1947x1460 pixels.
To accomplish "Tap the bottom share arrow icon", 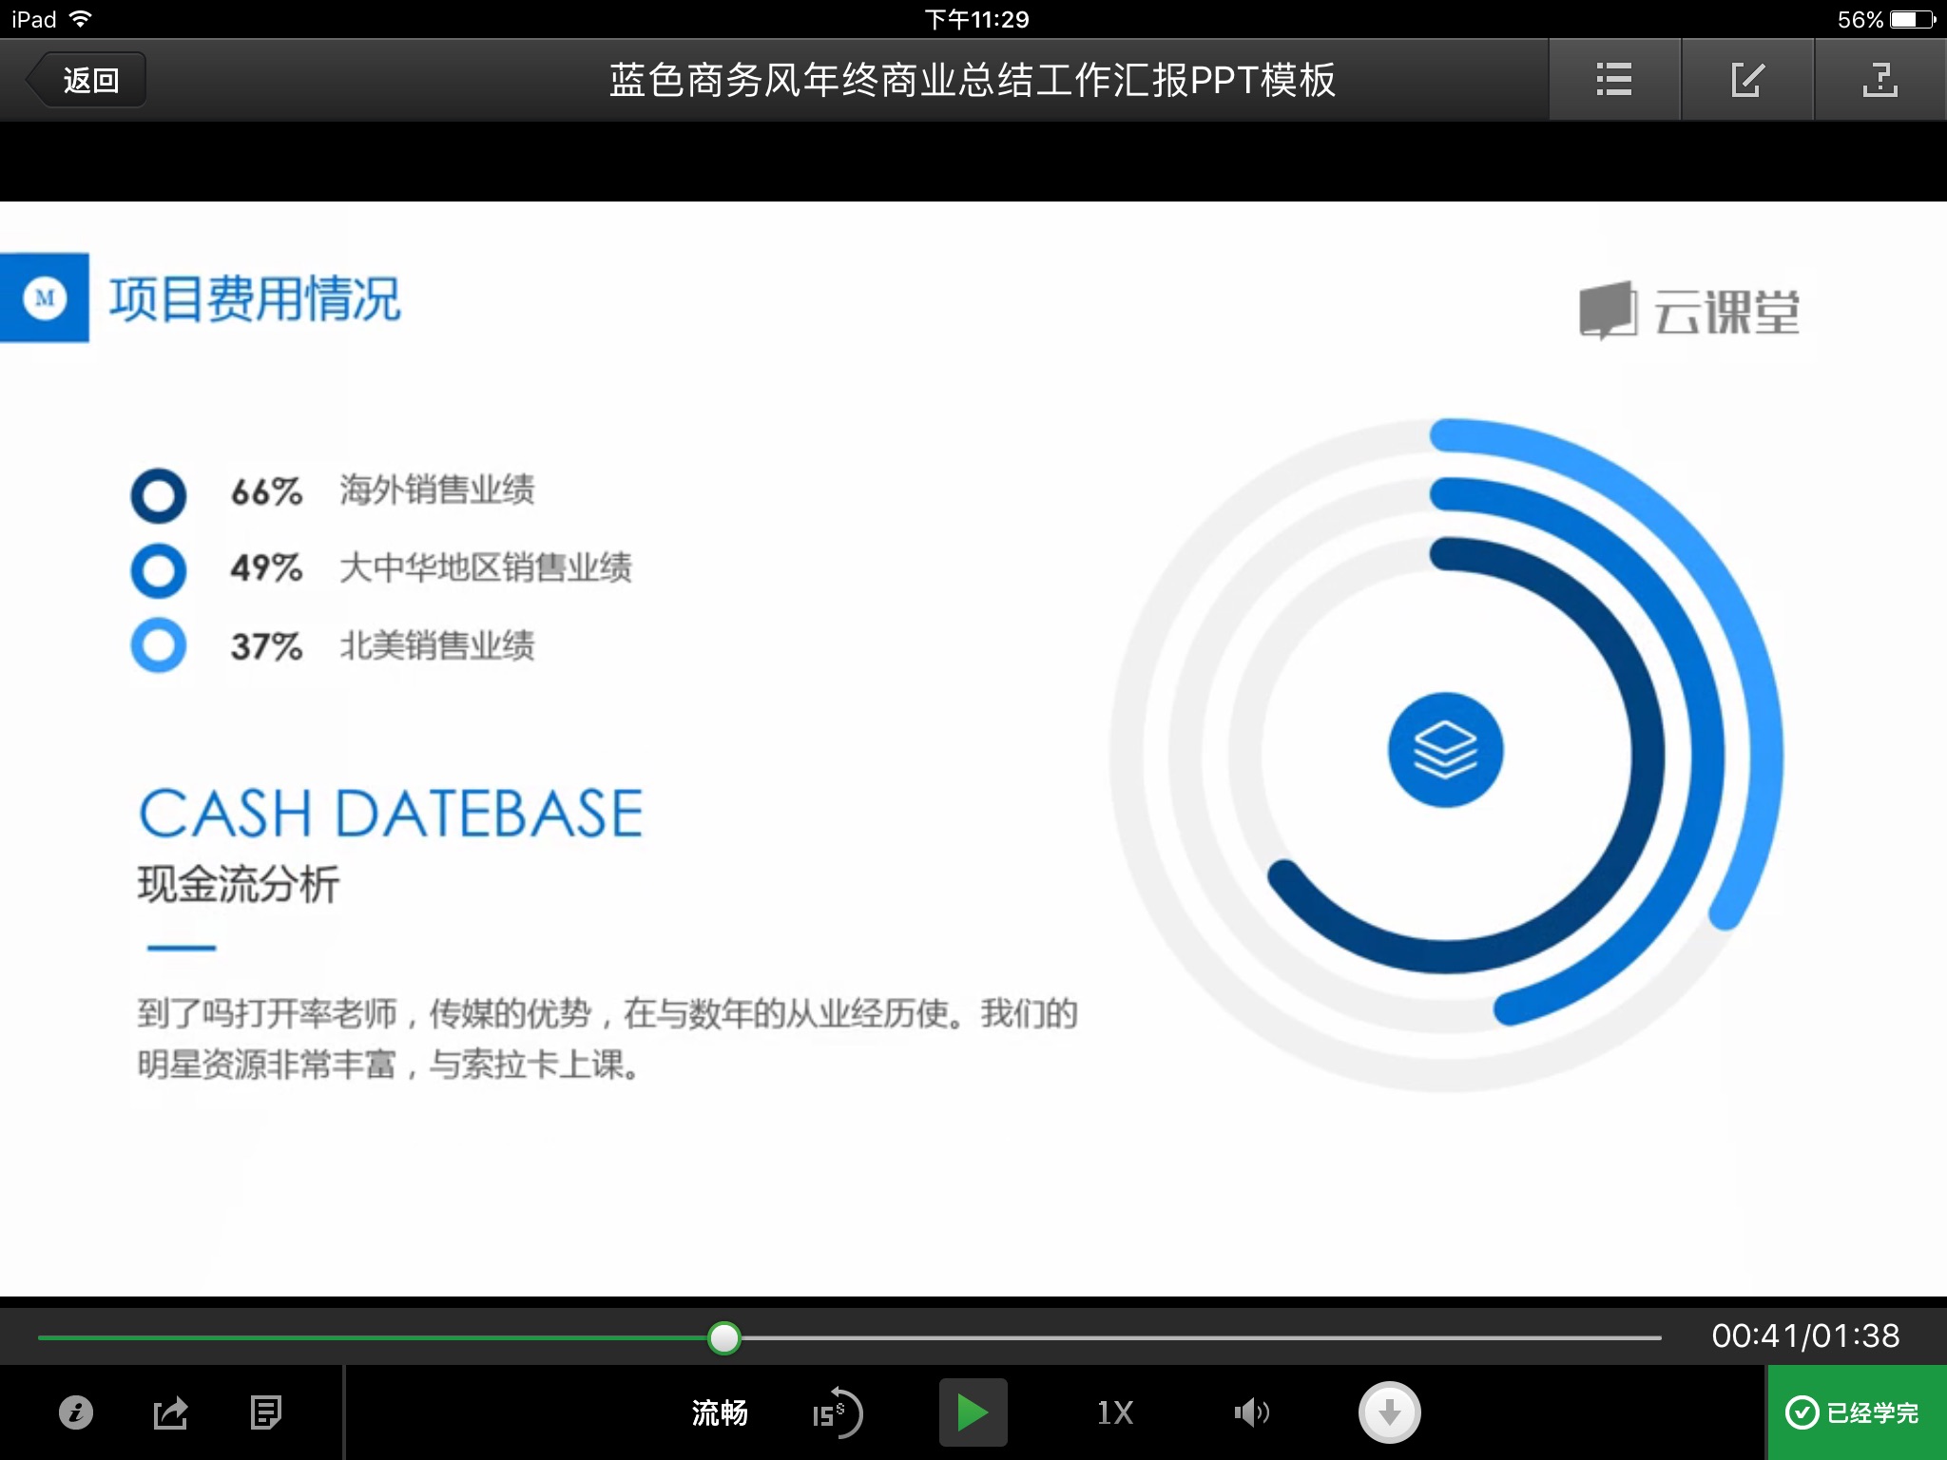I will point(171,1412).
